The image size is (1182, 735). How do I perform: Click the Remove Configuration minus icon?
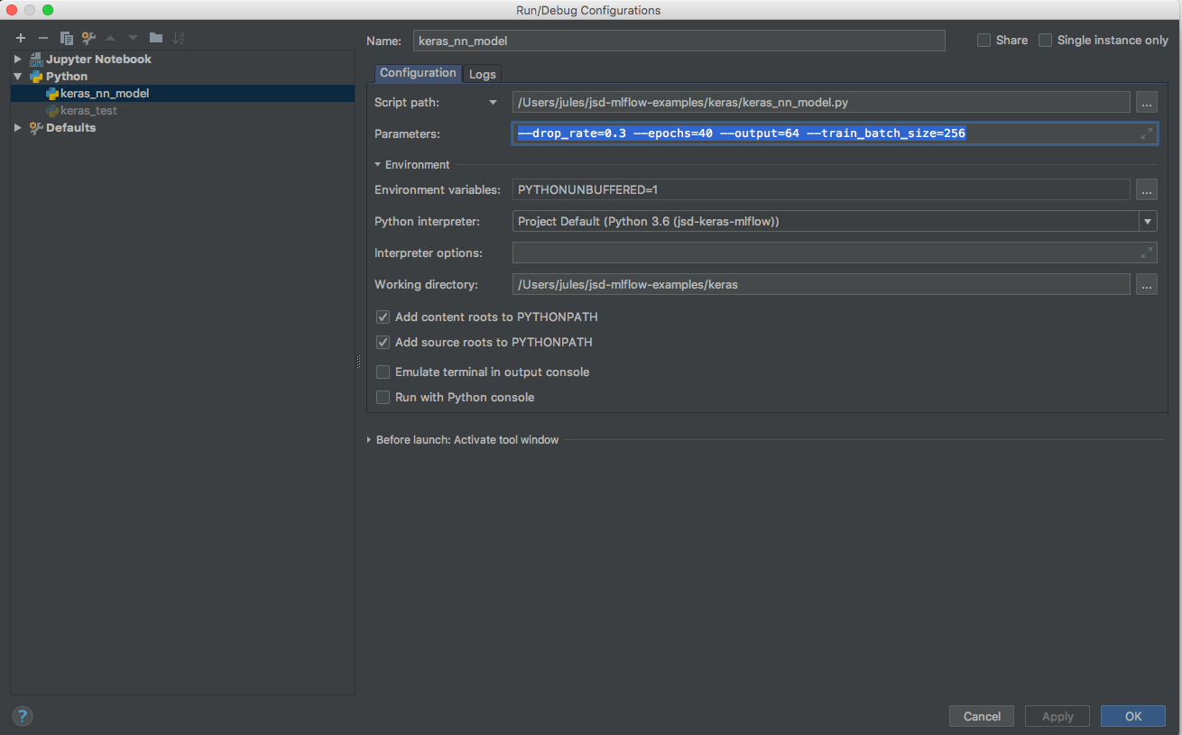(x=42, y=38)
